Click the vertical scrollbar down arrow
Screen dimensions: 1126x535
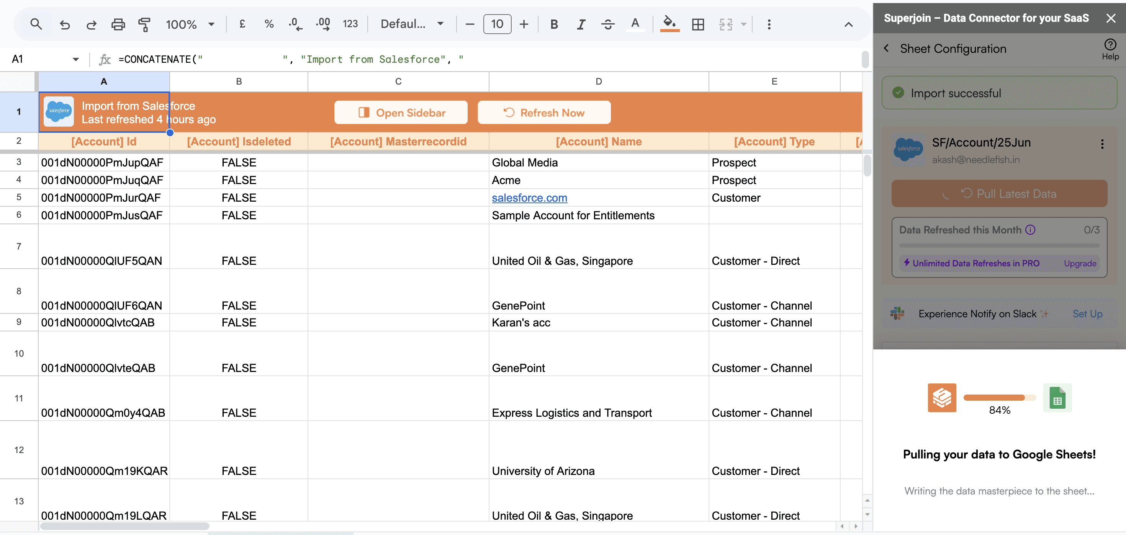coord(867,514)
